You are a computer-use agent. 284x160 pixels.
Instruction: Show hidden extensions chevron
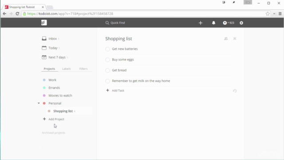[274, 14]
